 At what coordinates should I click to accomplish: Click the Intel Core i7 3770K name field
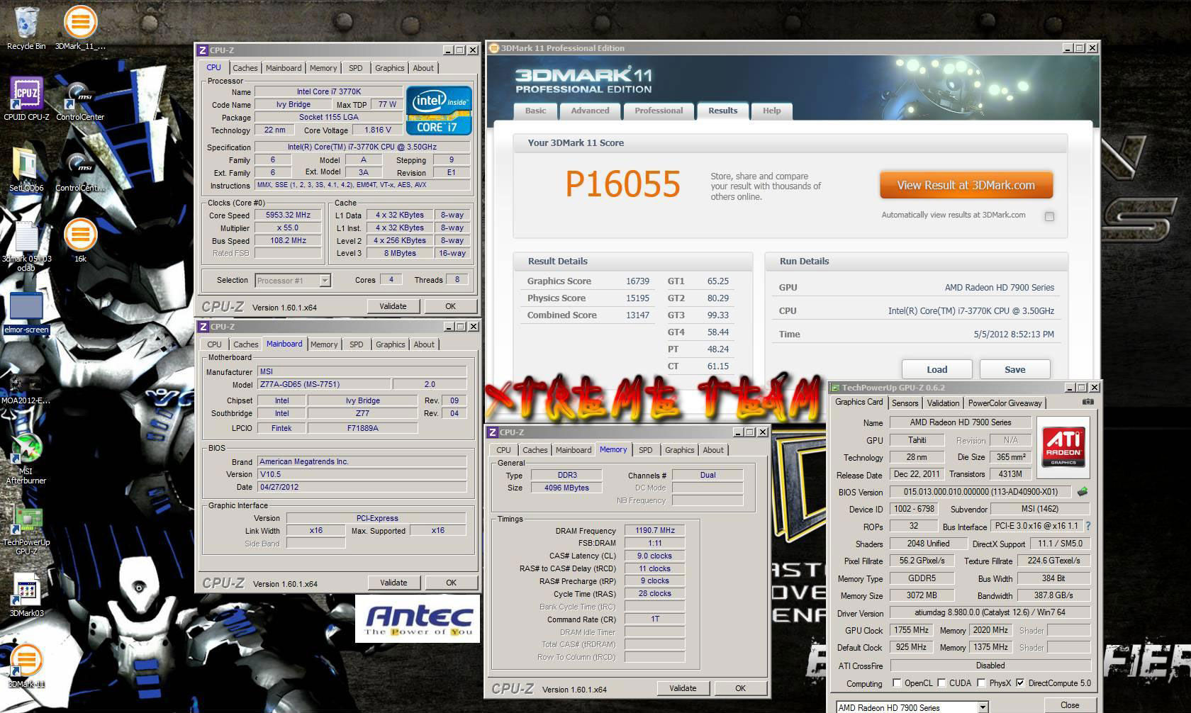pyautogui.click(x=329, y=91)
